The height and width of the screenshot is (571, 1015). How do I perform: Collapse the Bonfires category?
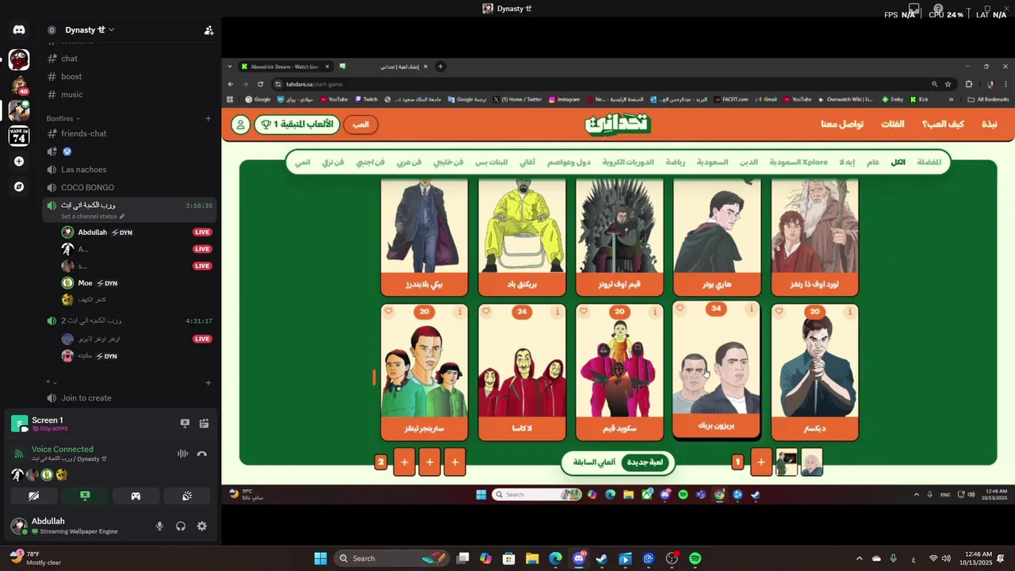tap(64, 118)
